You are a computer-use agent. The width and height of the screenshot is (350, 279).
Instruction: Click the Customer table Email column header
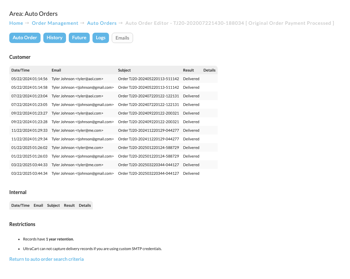pos(56,70)
